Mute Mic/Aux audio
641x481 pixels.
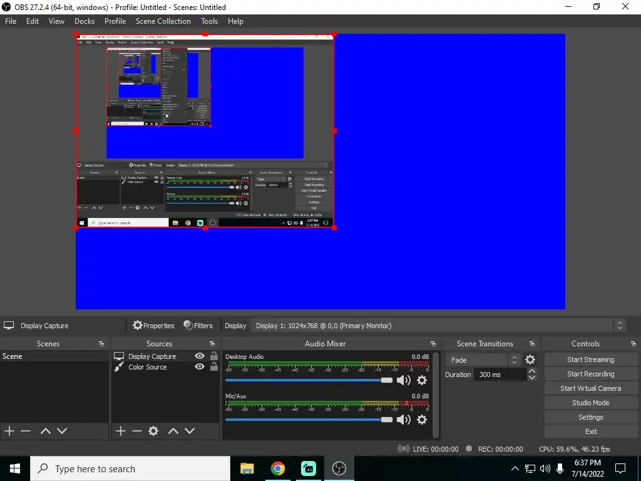404,420
